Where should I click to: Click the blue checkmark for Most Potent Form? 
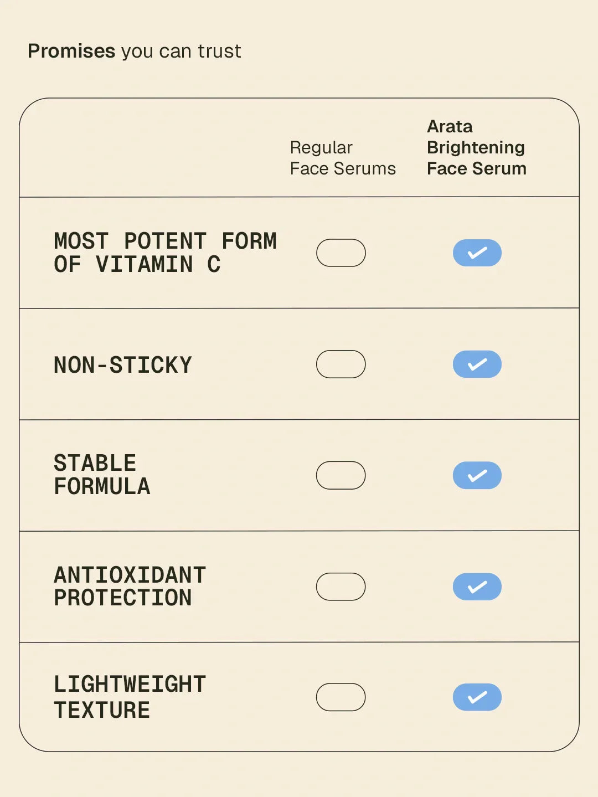477,253
